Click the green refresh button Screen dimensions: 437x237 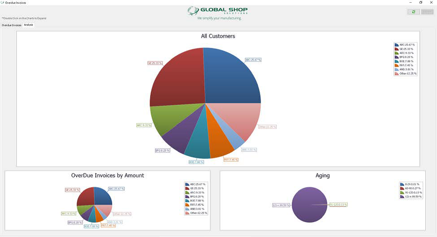pyautogui.click(x=413, y=12)
